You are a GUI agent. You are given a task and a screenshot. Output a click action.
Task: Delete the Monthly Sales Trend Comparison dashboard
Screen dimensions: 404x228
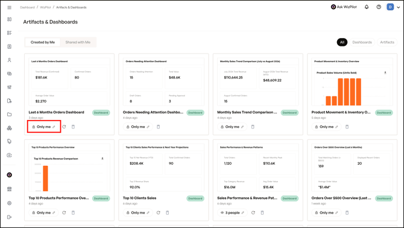(x=253, y=127)
